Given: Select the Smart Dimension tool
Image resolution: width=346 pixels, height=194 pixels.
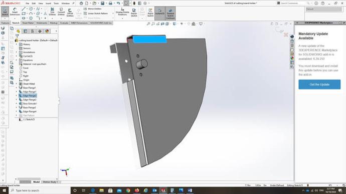Looking at the screenshot, I should click(x=15, y=11).
